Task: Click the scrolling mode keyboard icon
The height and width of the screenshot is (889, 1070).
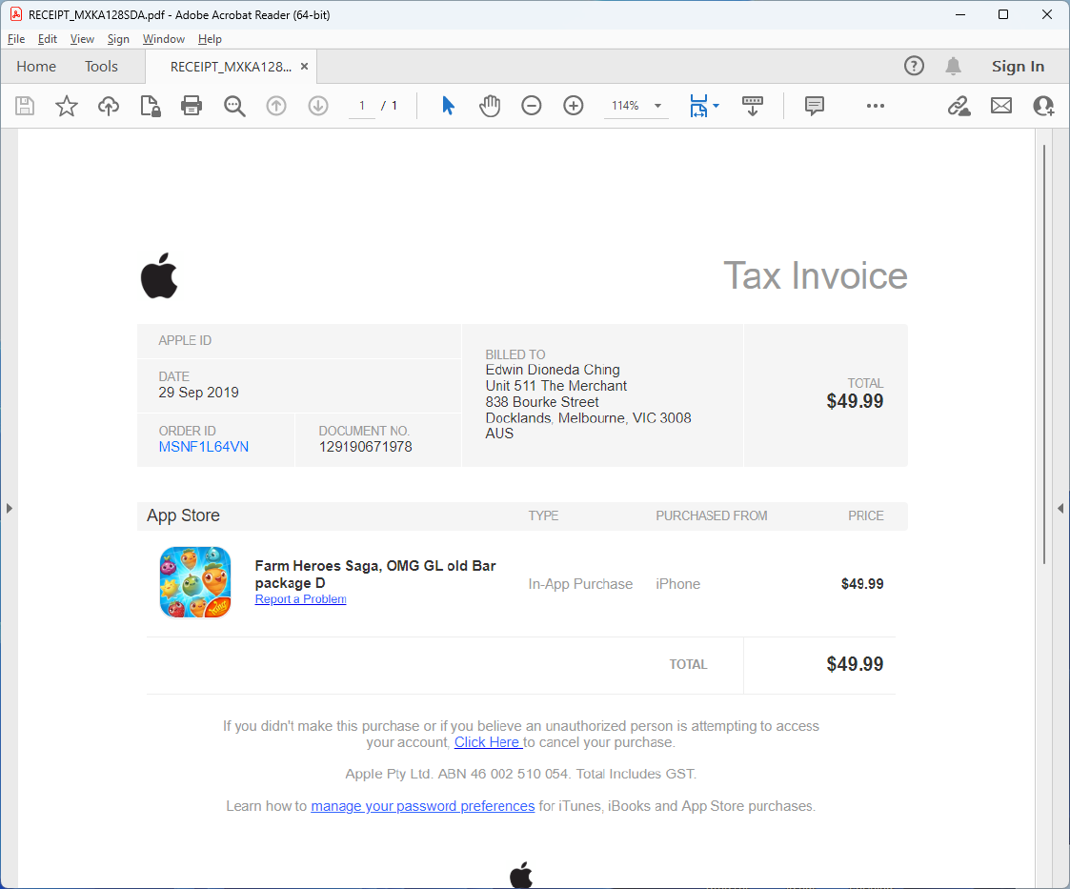Action: coord(752,106)
